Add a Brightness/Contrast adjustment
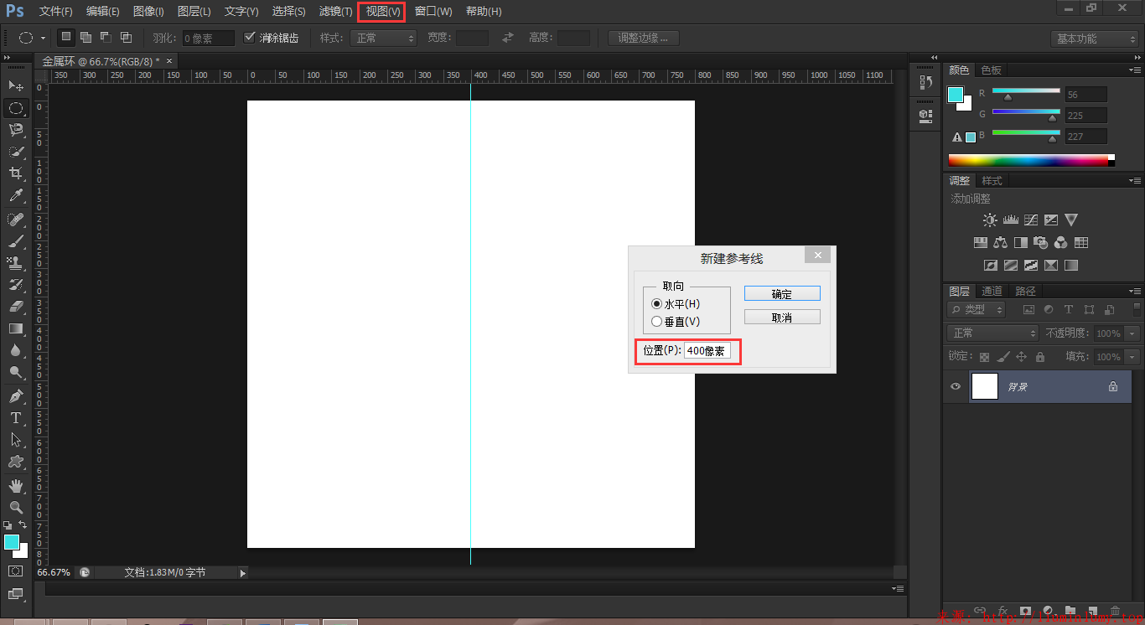Image resolution: width=1145 pixels, height=625 pixels. 990,220
